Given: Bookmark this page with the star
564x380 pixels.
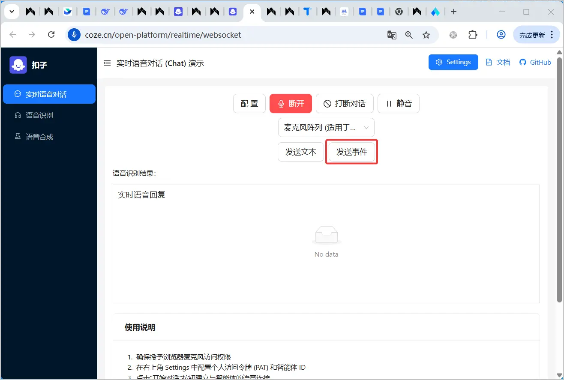Looking at the screenshot, I should coord(426,35).
